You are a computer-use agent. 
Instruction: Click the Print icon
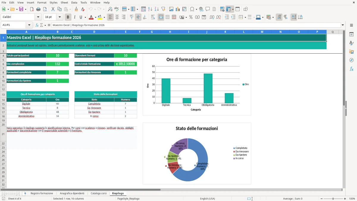[38, 9]
